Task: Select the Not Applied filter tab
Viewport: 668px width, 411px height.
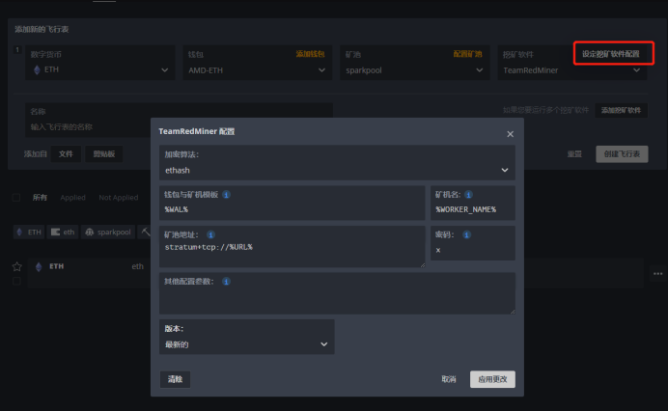Action: pyautogui.click(x=119, y=198)
